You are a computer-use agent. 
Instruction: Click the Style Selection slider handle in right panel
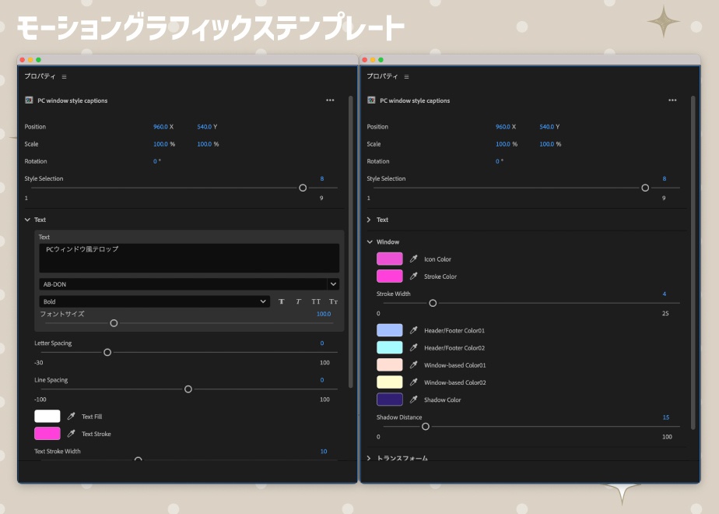pos(645,188)
